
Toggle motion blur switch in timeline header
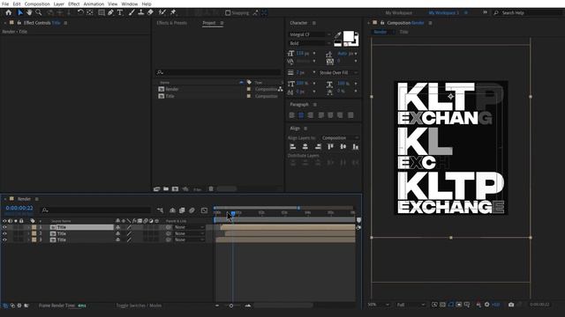pos(192,210)
